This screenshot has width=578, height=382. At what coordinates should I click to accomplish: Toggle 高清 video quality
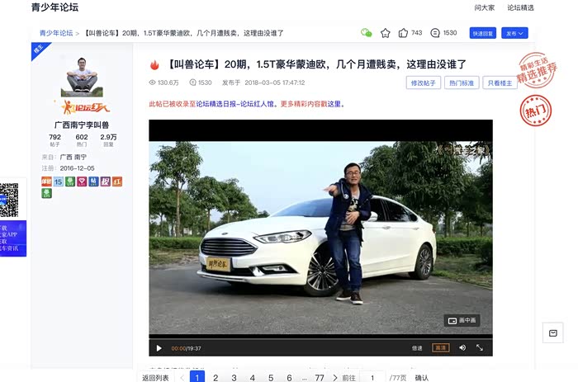(440, 347)
